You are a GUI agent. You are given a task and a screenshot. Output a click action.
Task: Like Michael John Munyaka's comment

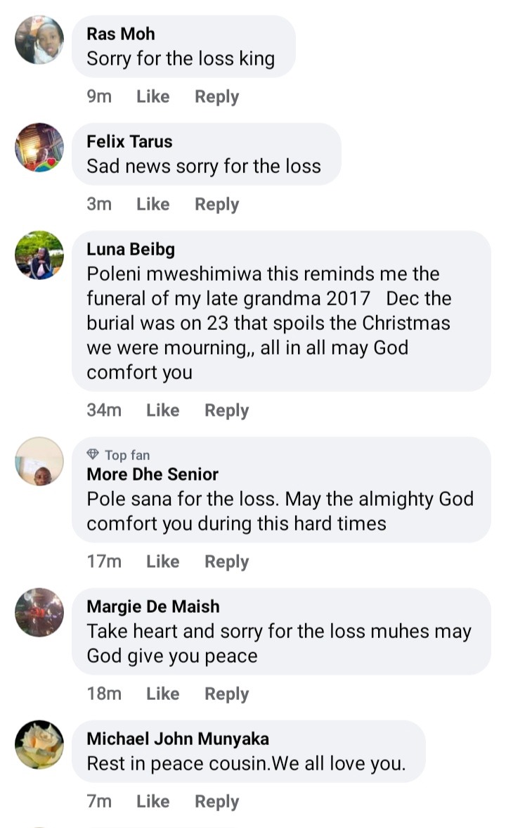153,802
